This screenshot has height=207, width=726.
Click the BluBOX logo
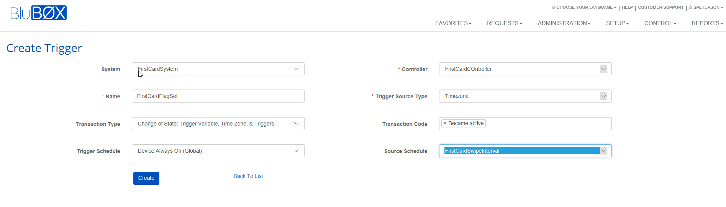point(38,13)
